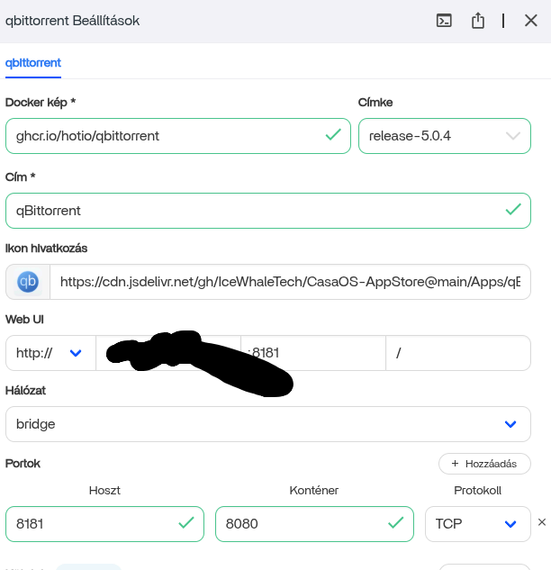Viewport: 551px width, 570px height.
Task: Edit the Web UI path field
Action: tap(458, 353)
